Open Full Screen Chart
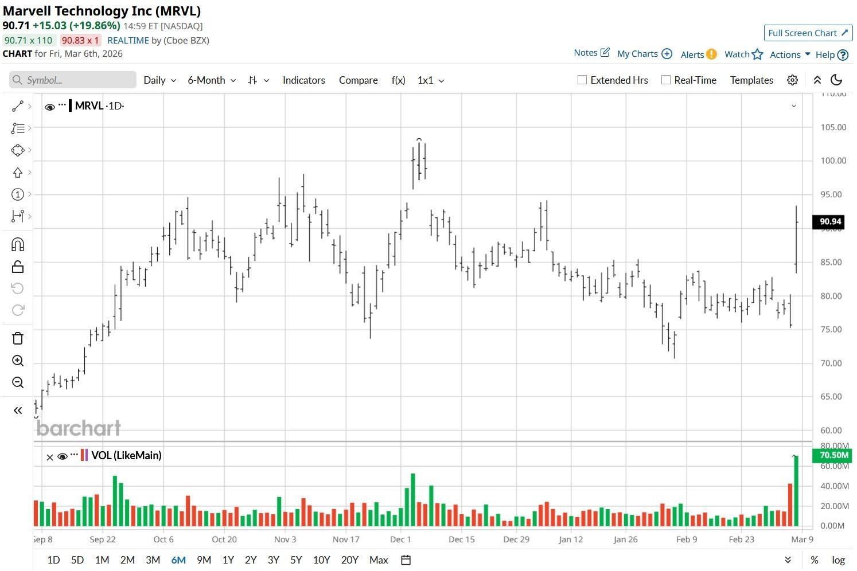857x571 pixels. click(x=808, y=33)
